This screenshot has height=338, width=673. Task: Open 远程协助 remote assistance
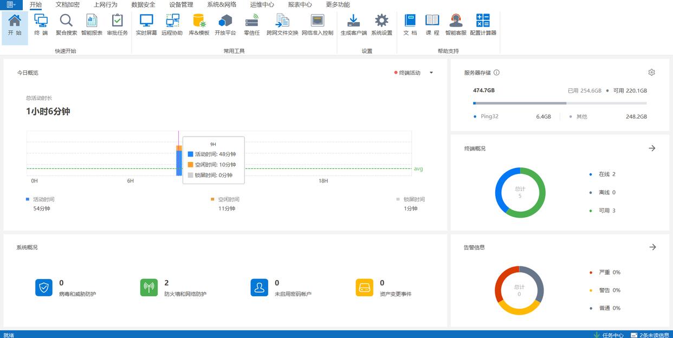tap(172, 25)
